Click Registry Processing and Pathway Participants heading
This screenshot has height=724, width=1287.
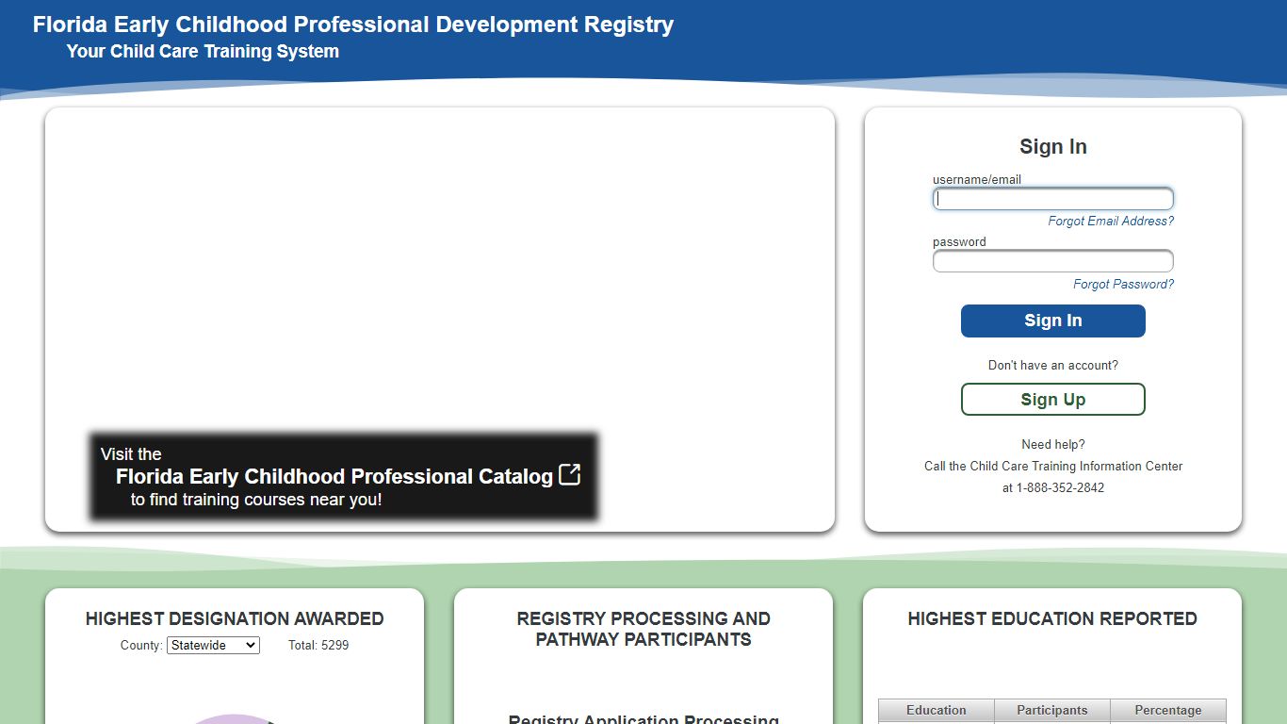click(643, 630)
